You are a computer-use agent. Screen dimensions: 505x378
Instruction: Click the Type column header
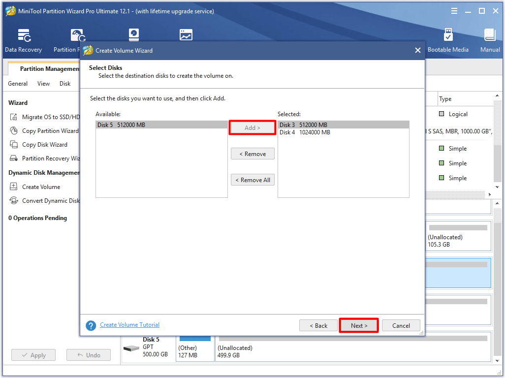coord(466,99)
